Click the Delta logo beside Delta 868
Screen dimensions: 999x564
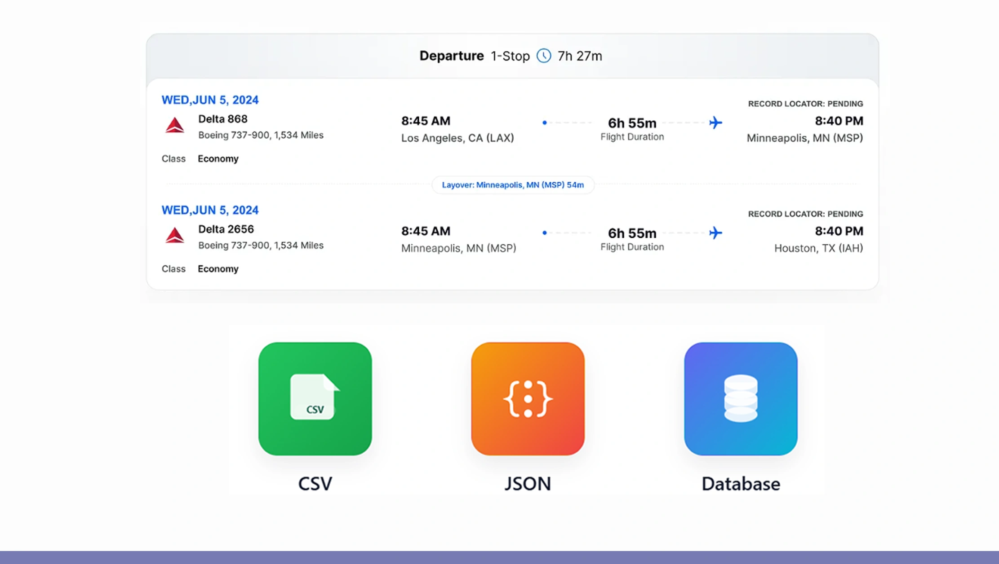tap(174, 125)
